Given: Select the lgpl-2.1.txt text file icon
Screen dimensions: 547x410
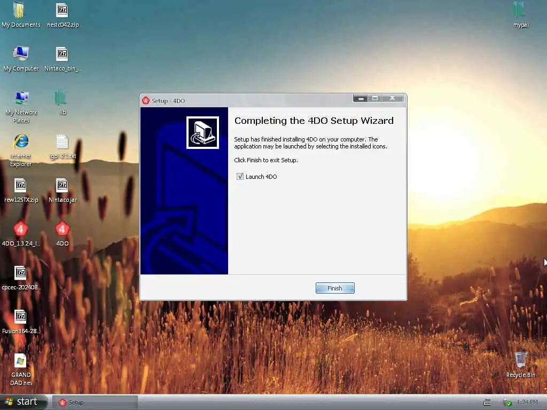Looking at the screenshot, I should 62,146.
